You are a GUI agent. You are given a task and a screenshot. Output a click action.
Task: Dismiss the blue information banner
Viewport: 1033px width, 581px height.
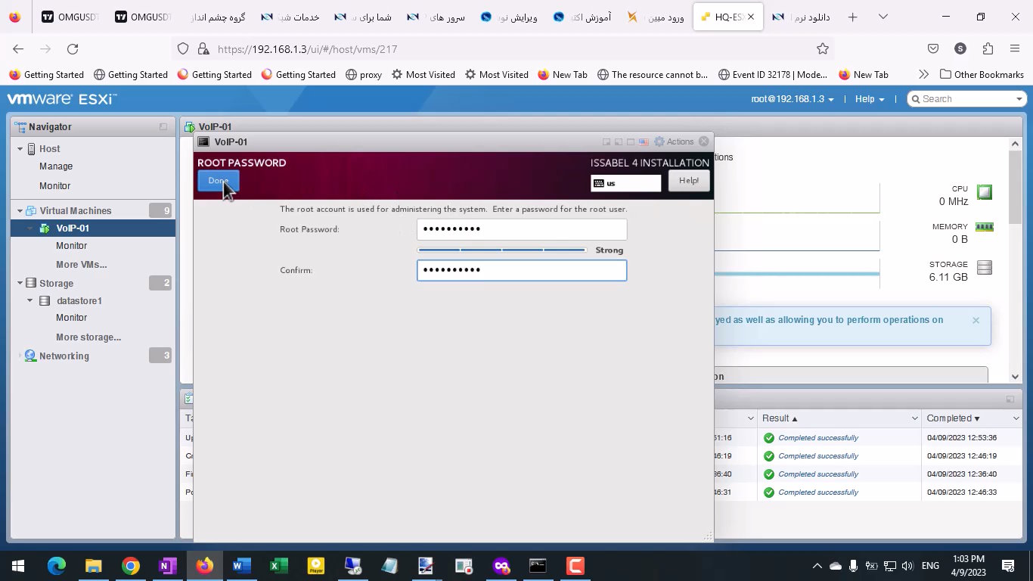[x=976, y=320]
